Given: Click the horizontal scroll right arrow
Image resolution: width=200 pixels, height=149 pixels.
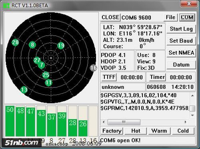Looking at the screenshot, I should pyautogui.click(x=185, y=122).
